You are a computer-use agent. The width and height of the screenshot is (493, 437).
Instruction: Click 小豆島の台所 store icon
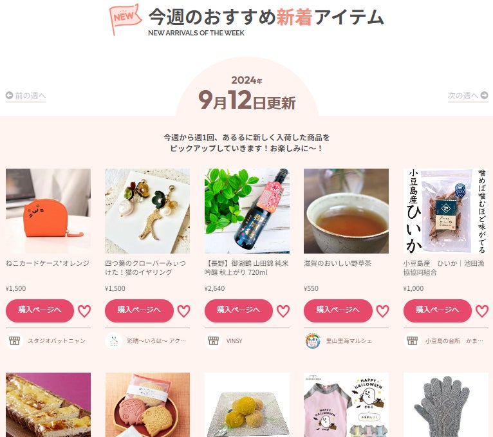[412, 341]
